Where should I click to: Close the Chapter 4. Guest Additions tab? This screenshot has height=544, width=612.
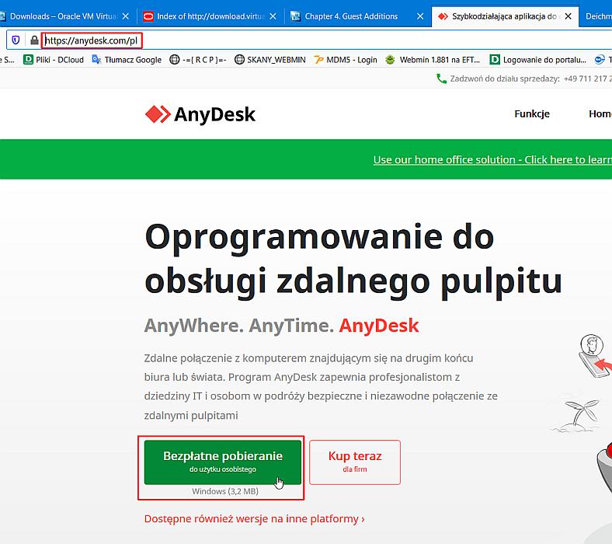click(x=420, y=16)
